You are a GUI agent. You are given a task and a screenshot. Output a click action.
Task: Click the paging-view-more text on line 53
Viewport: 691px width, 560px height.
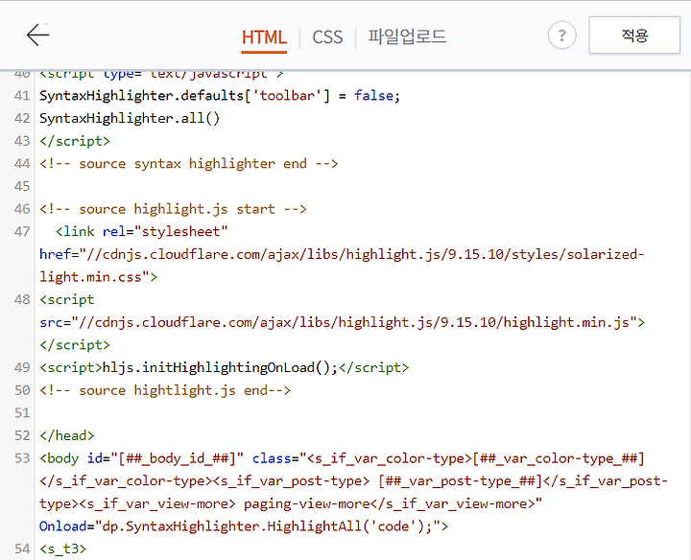(x=307, y=503)
